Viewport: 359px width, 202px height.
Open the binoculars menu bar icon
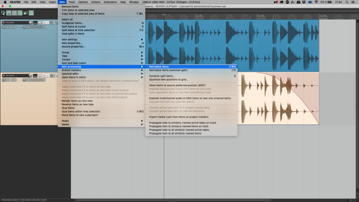click(x=299, y=2)
